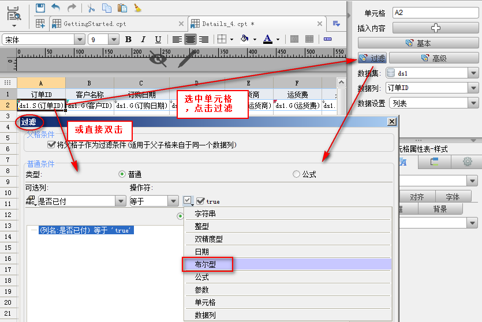
Task: Align cell text center
Action: (190, 39)
